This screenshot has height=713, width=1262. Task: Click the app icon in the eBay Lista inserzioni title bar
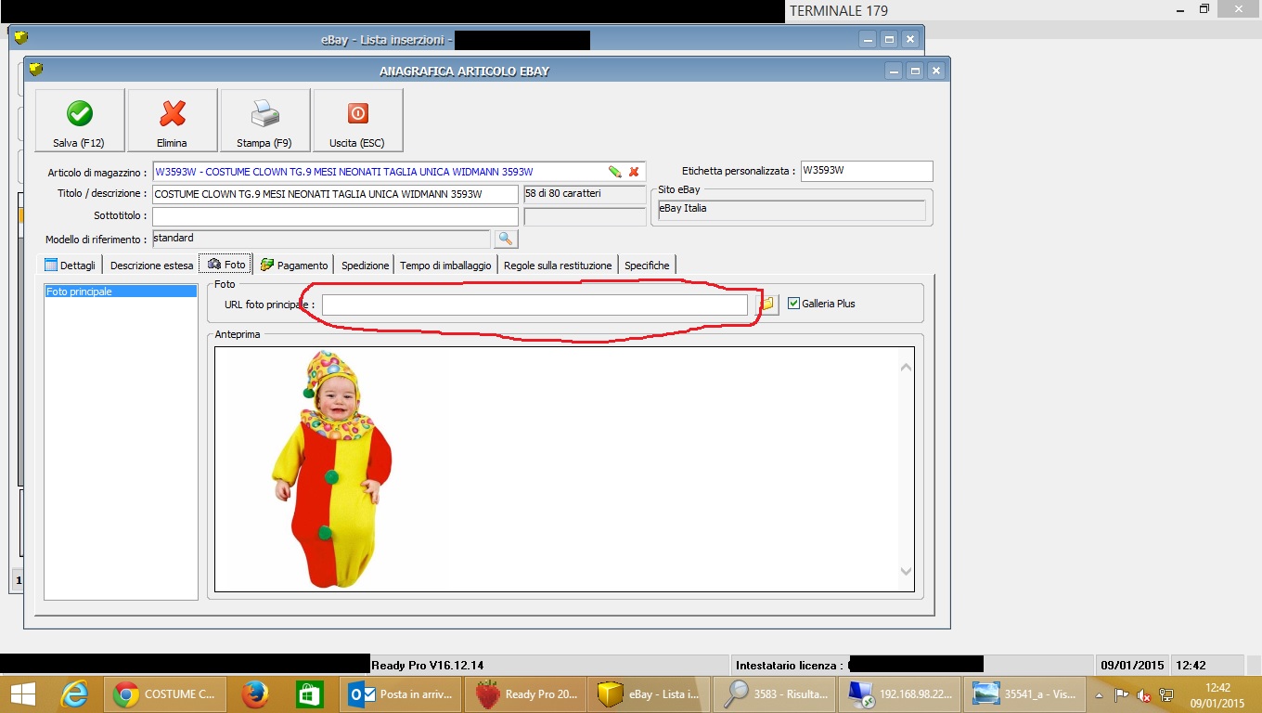20,38
